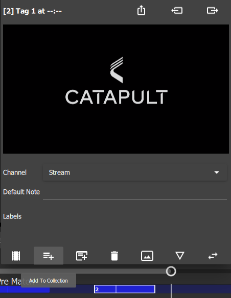Viewport: 231px width, 298px height.
Task: Go to previous tag arrow icon
Action: [177, 10]
